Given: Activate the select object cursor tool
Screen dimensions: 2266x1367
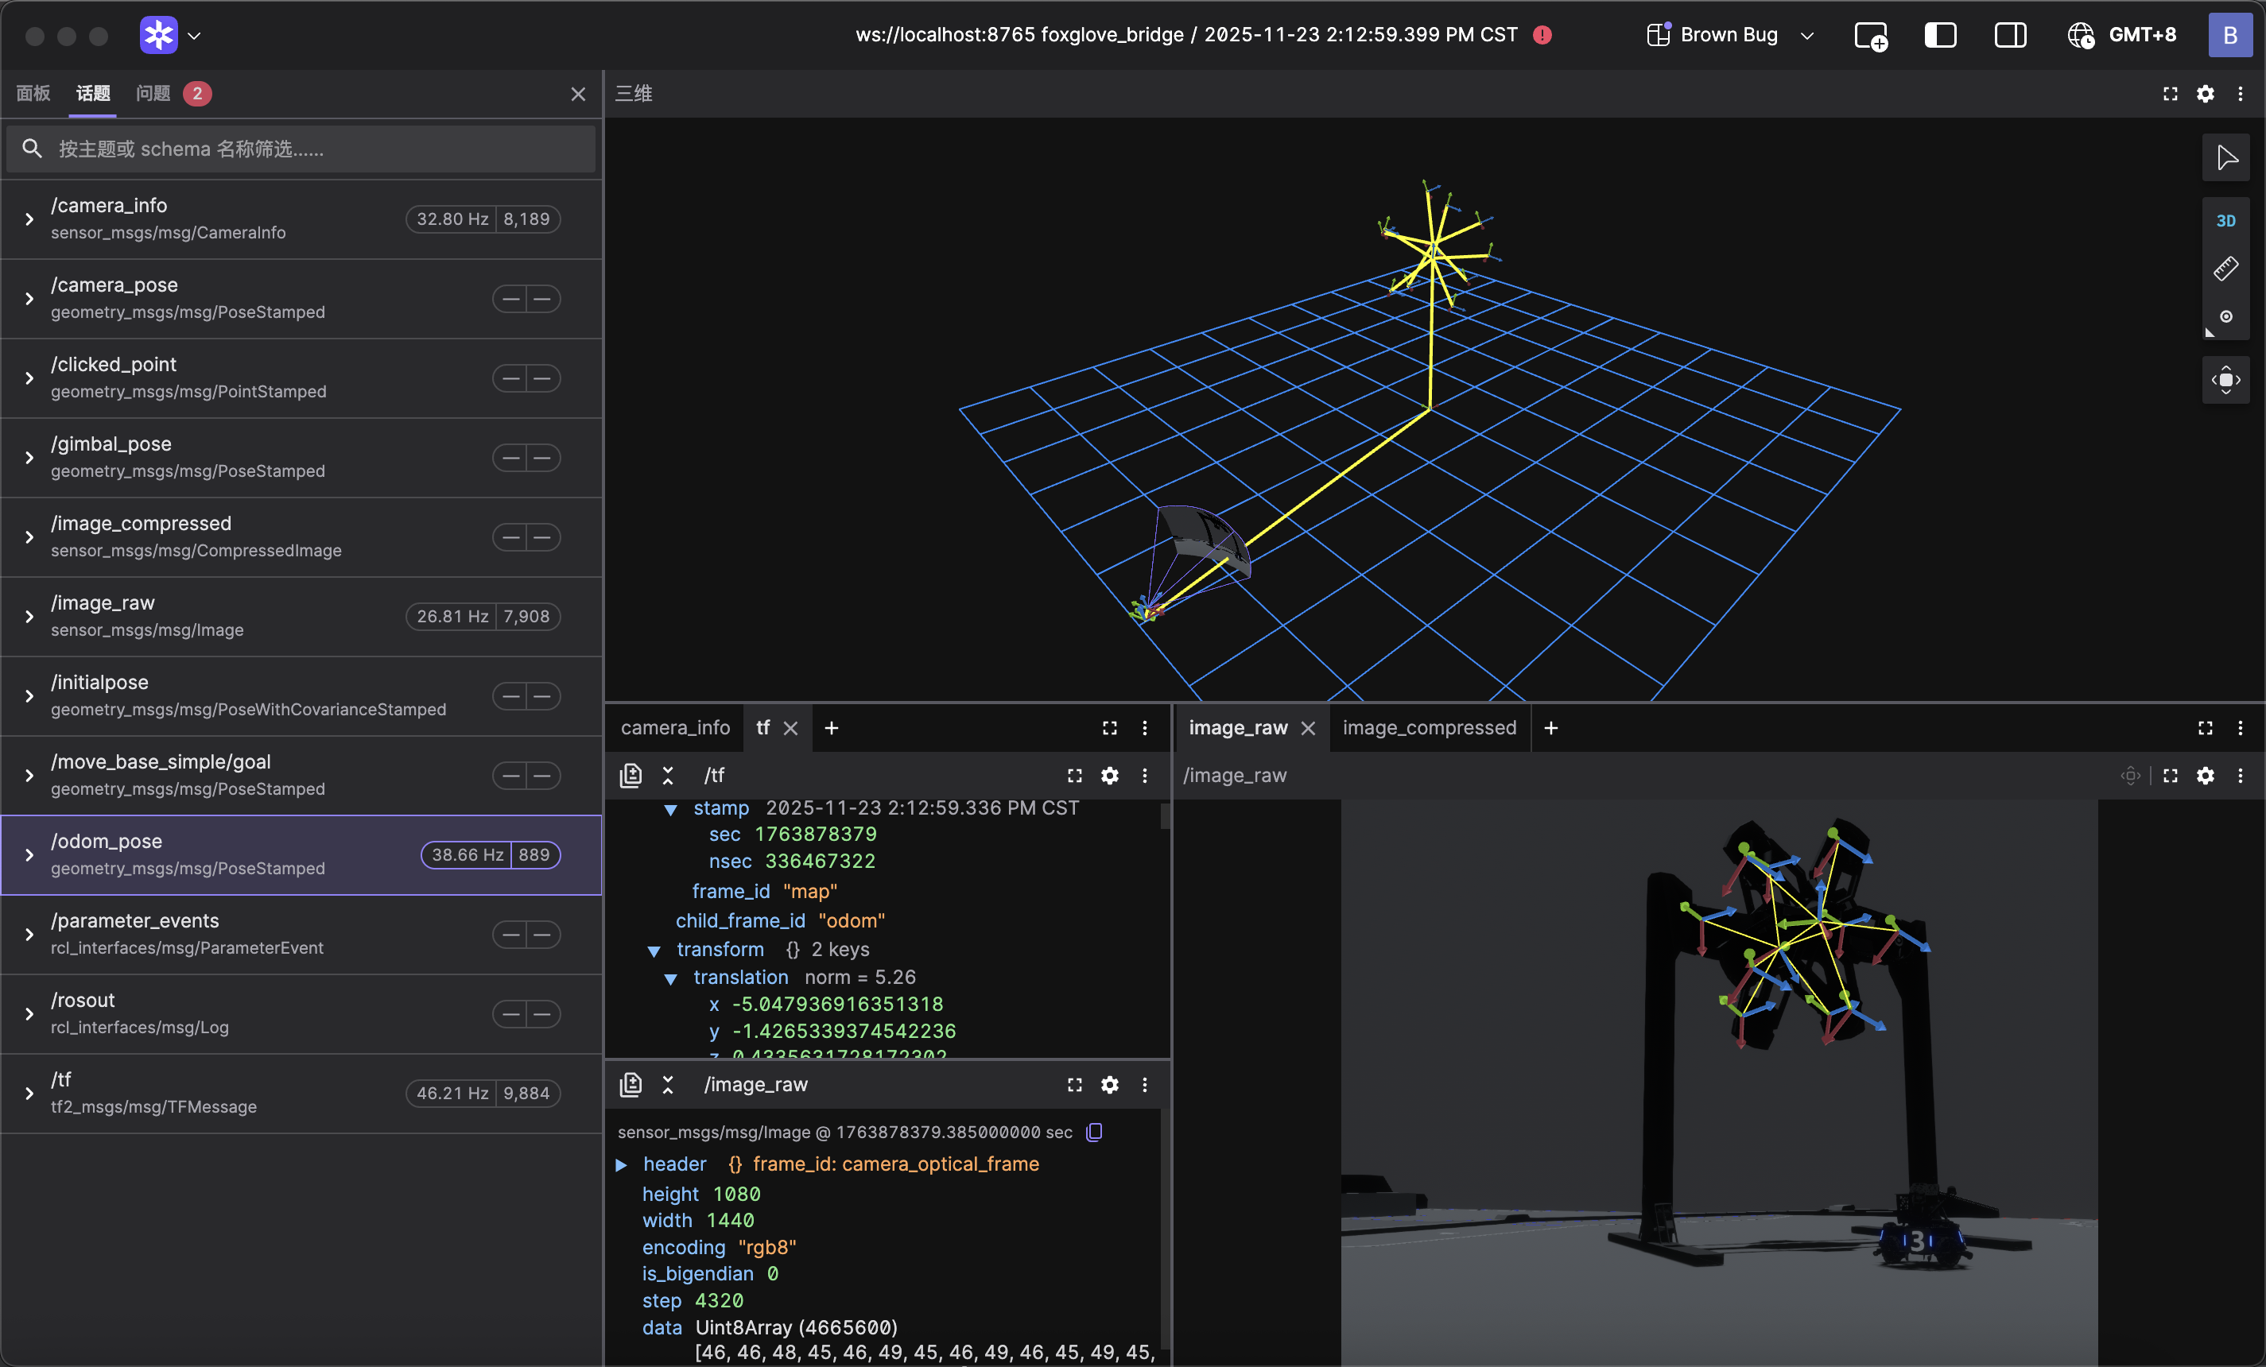Looking at the screenshot, I should (2226, 158).
